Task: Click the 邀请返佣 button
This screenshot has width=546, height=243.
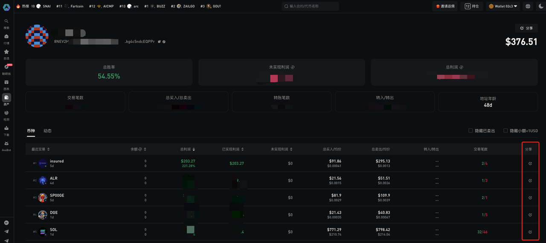Action: point(444,6)
